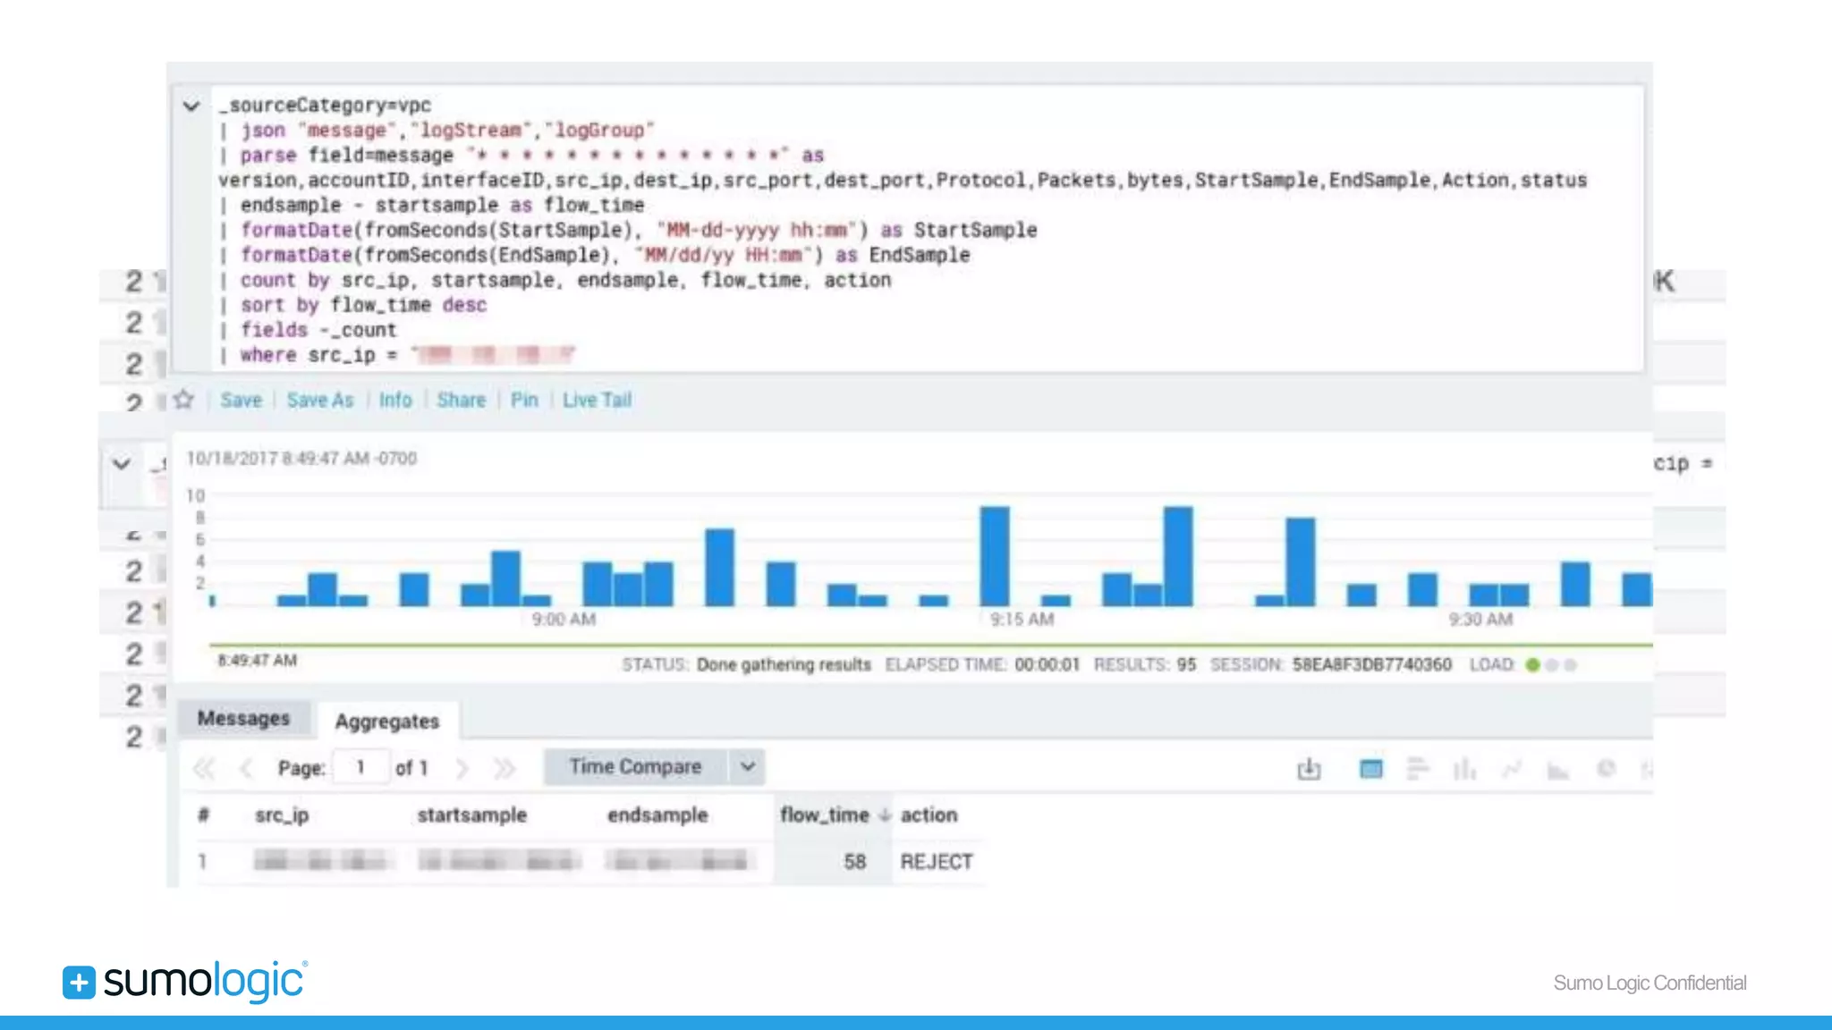Go to next results page arrow
Image resolution: width=1832 pixels, height=1030 pixels.
pos(462,768)
